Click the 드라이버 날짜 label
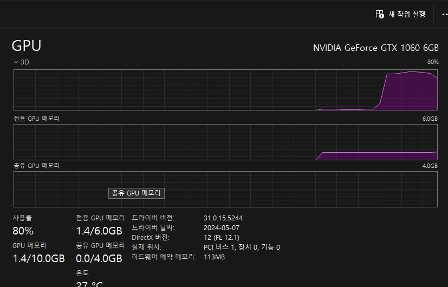Image resolution: width=448 pixels, height=287 pixels. click(x=153, y=227)
